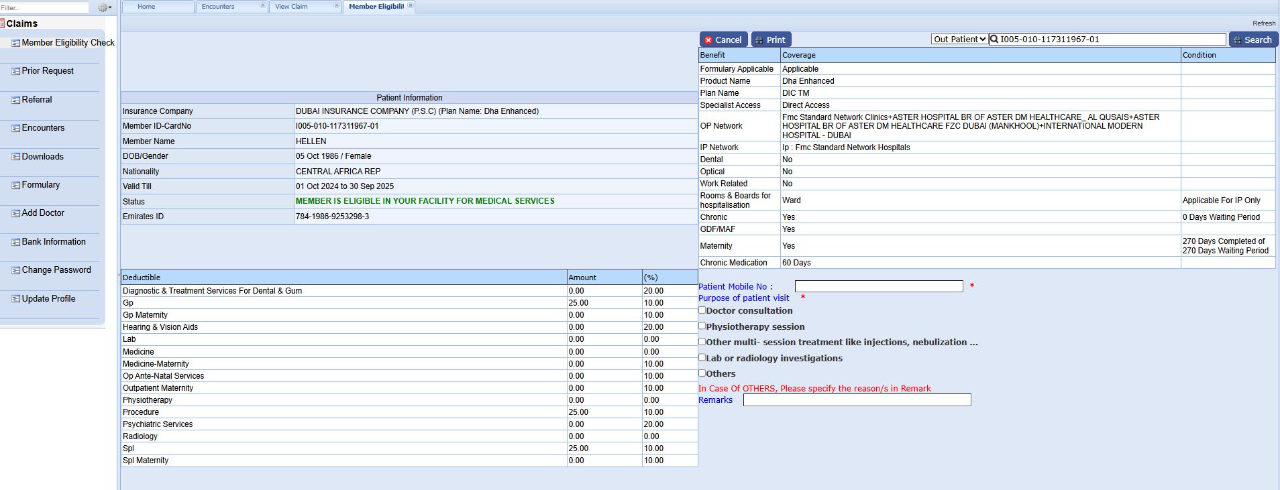Click the Patient Mobile No field

click(878, 286)
